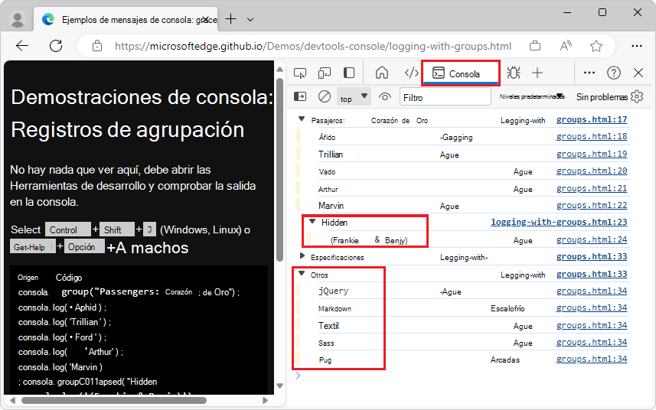Open the briefcase workspace icon in address bar
This screenshot has width=656, height=410.
point(535,46)
